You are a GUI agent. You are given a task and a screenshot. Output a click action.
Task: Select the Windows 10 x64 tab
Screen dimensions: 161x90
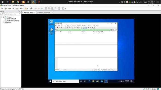point(29,12)
